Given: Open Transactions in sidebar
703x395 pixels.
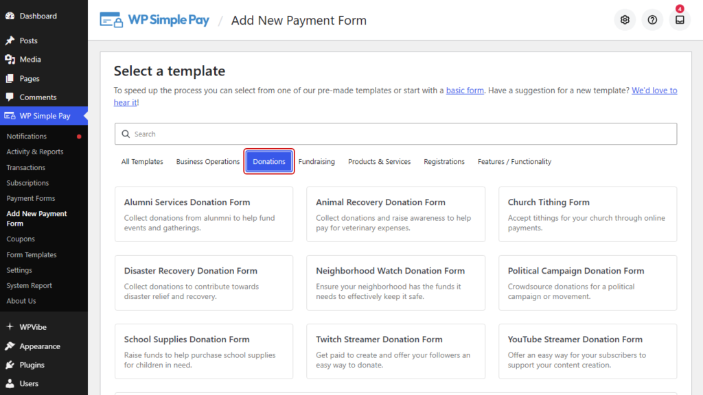Looking at the screenshot, I should click(x=26, y=167).
